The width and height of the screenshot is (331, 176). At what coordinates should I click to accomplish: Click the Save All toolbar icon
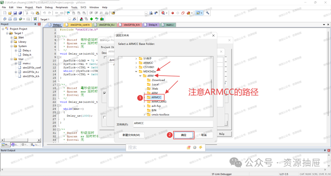pos(20,13)
